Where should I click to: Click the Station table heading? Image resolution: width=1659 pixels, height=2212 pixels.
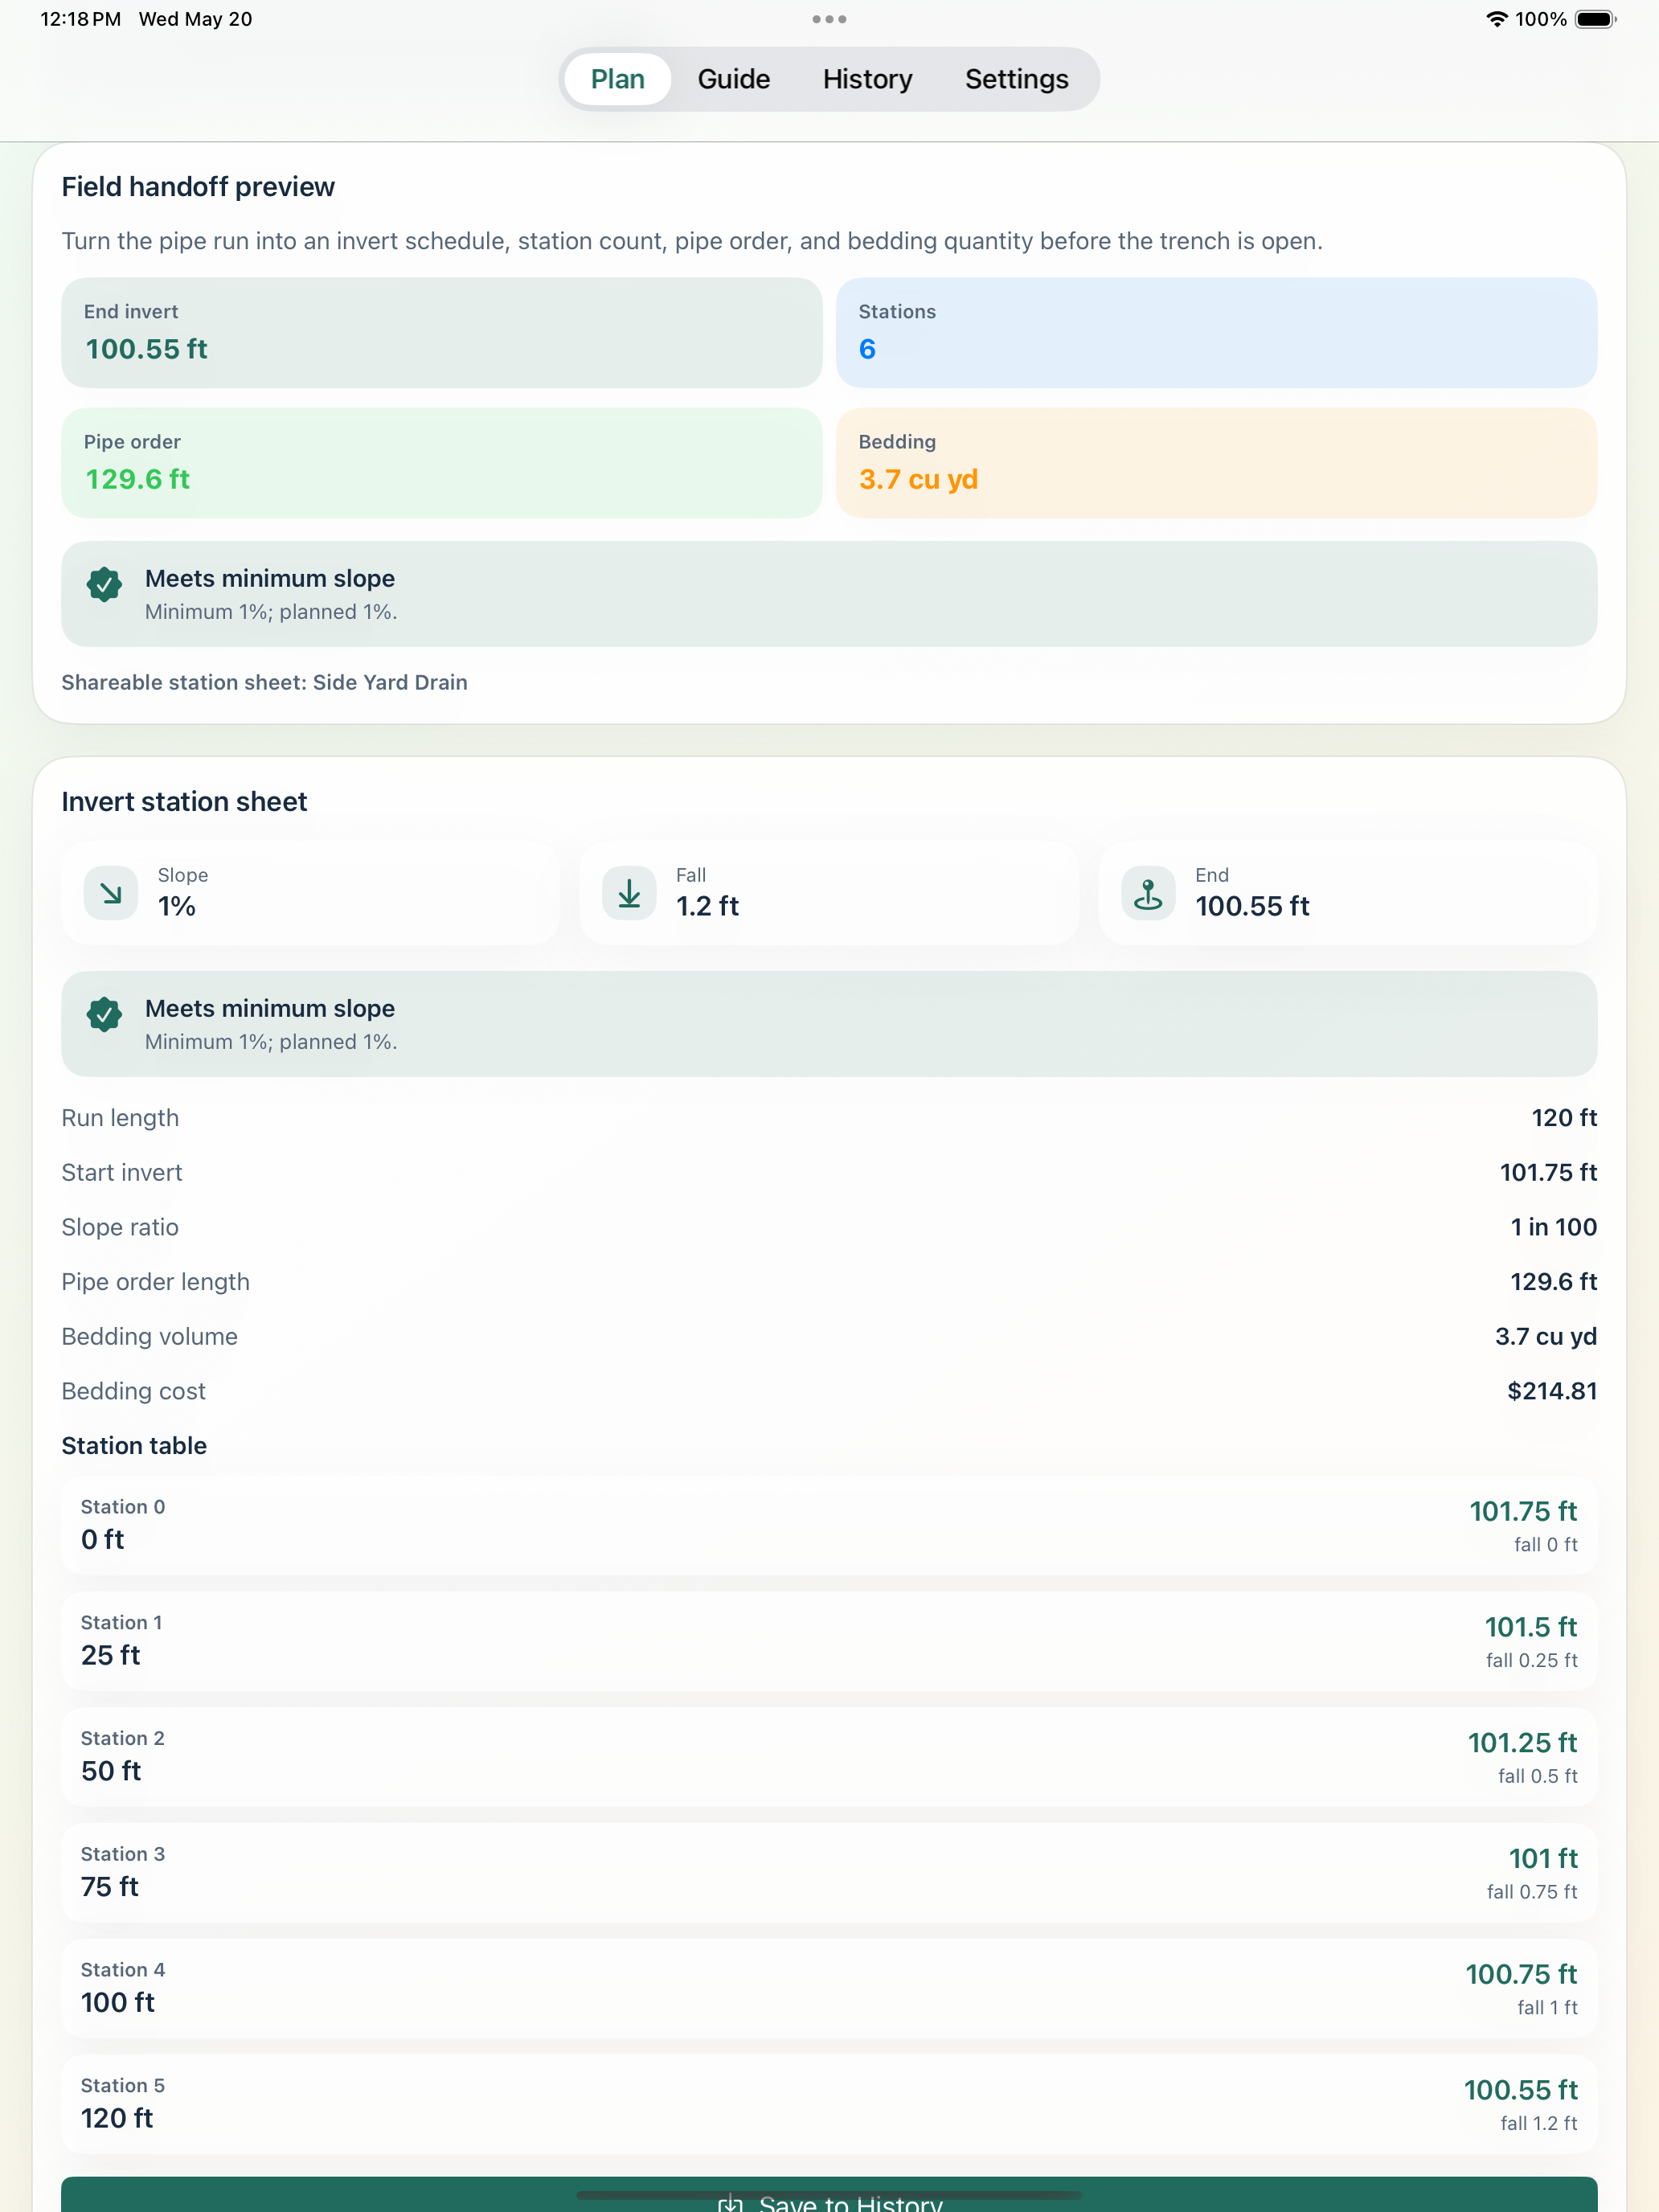tap(134, 1445)
